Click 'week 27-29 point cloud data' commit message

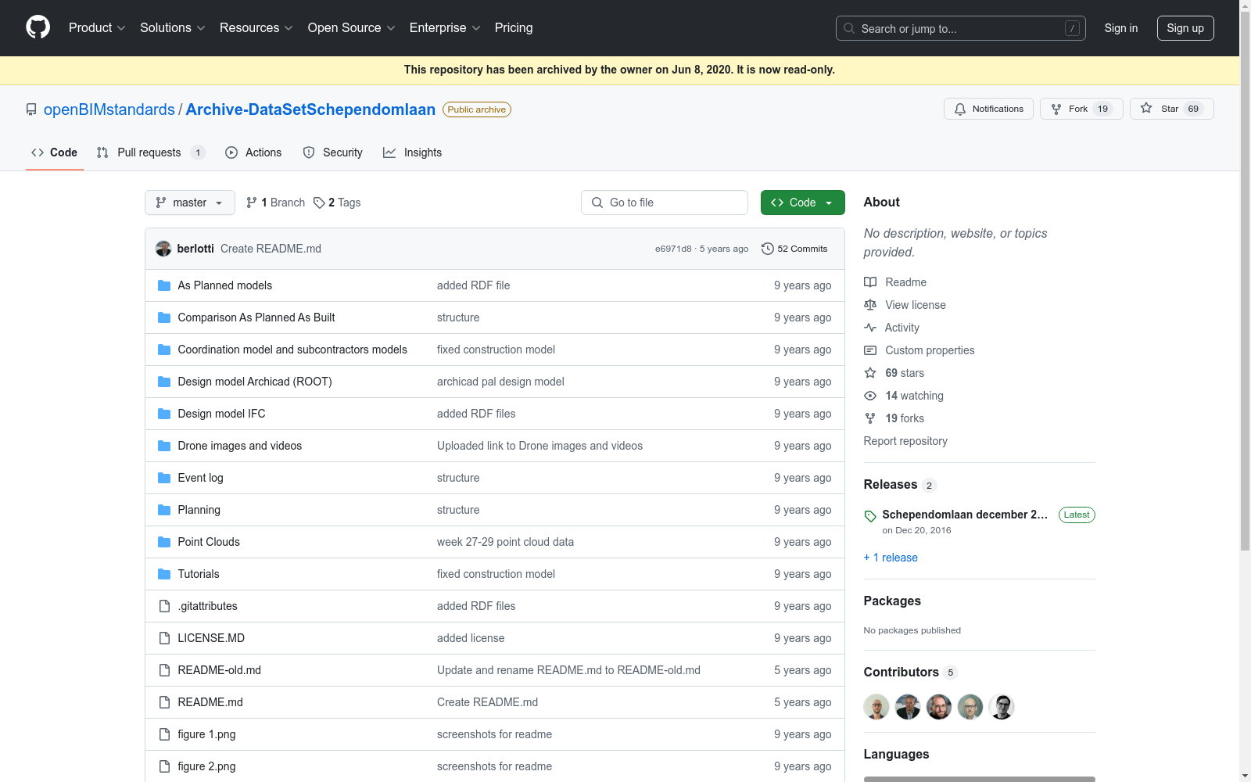tap(505, 542)
